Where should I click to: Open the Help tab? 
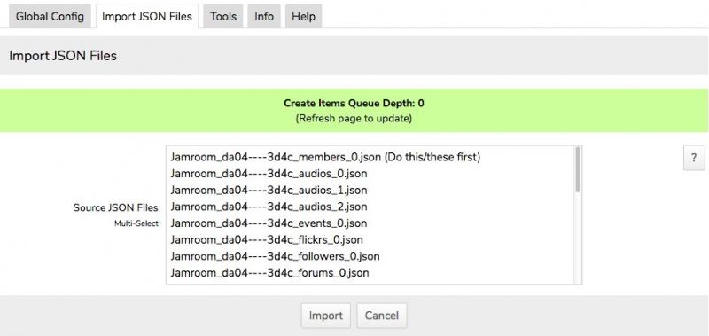coord(303,17)
